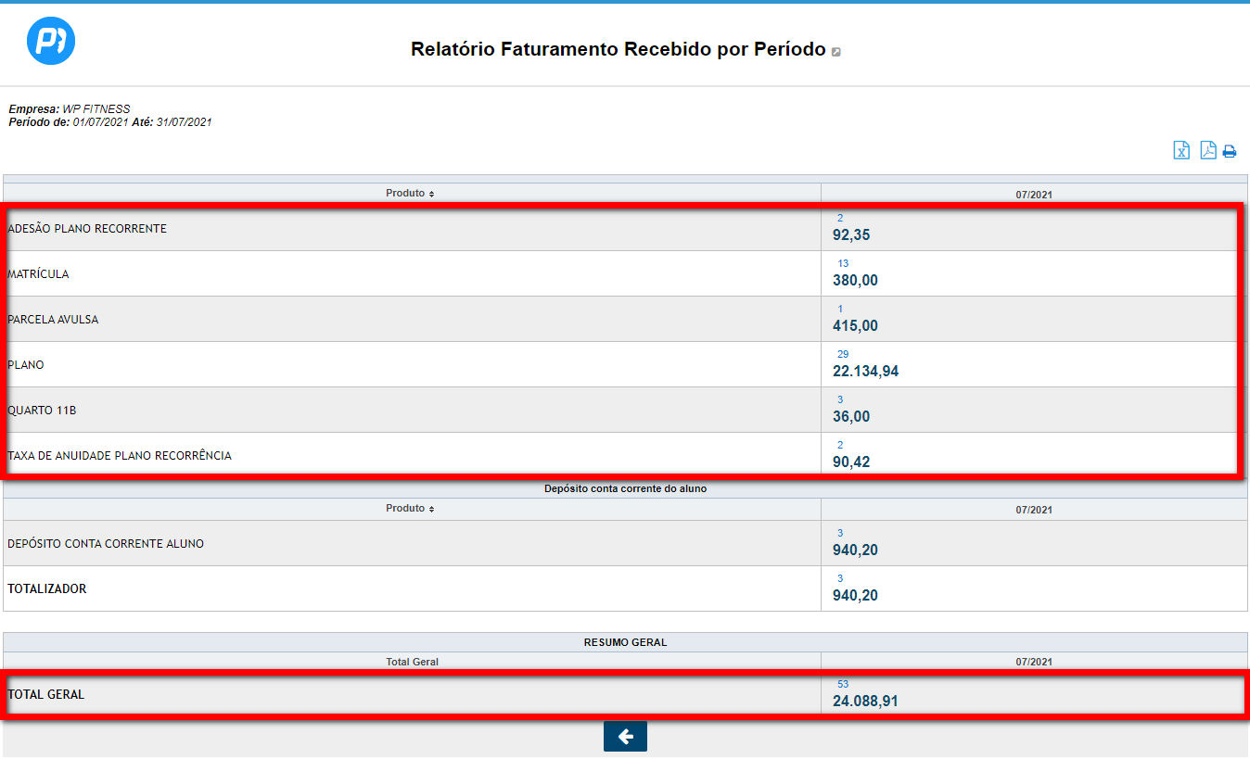
Task: Print the billing report
Action: tap(1230, 151)
